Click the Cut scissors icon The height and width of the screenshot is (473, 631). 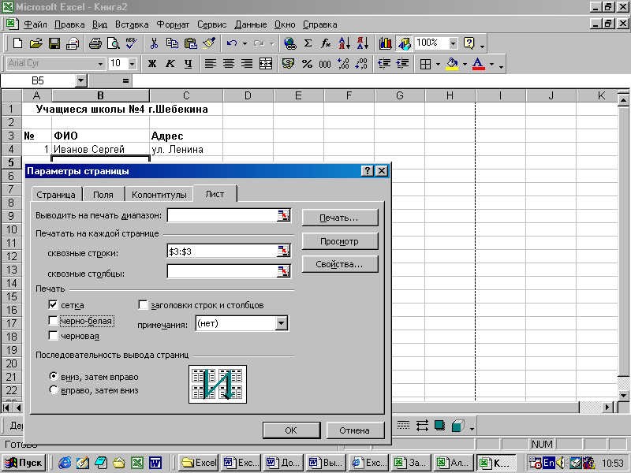point(154,43)
